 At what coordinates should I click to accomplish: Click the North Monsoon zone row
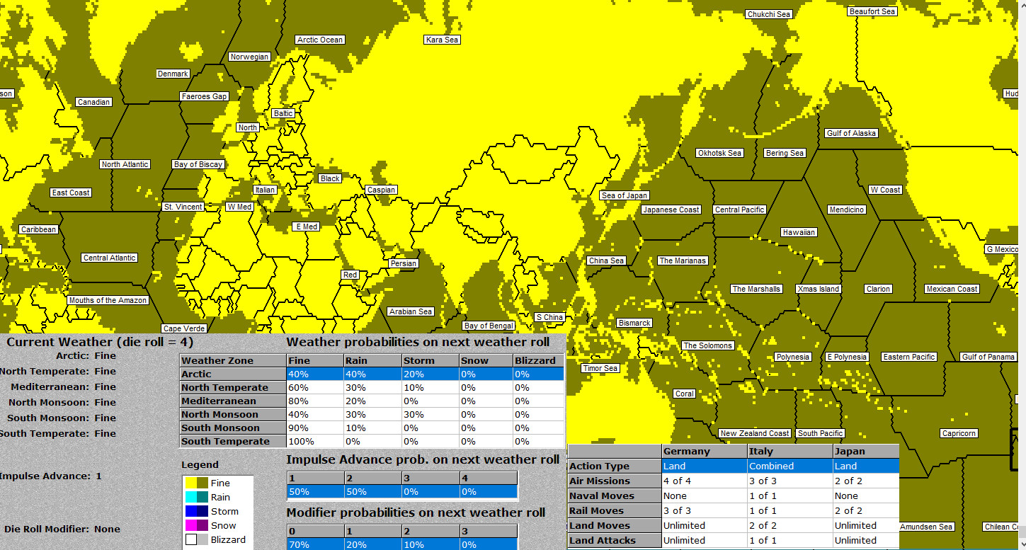pos(372,414)
